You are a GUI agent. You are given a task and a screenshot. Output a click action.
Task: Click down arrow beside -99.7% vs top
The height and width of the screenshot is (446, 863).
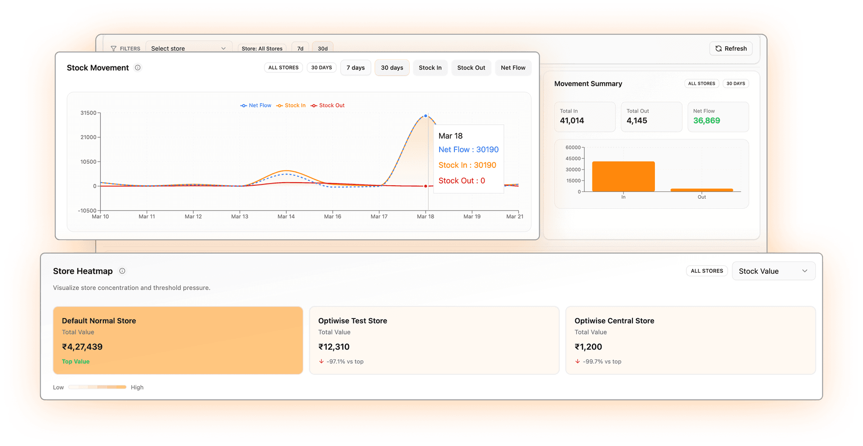[578, 361]
